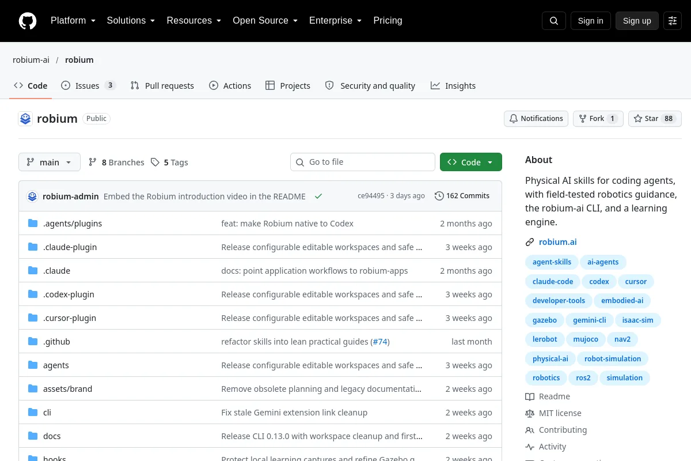Click the Sign up button
Viewport: 691px width, 461px height.
637,21
